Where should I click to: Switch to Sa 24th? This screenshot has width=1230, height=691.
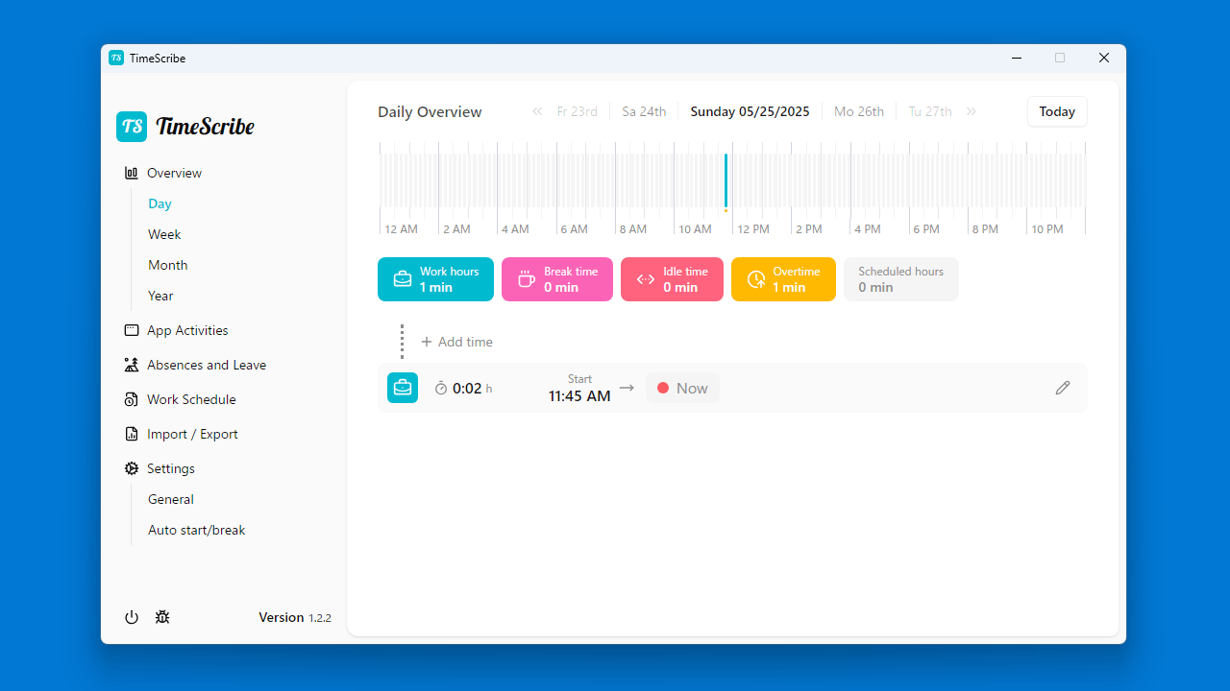tap(644, 111)
